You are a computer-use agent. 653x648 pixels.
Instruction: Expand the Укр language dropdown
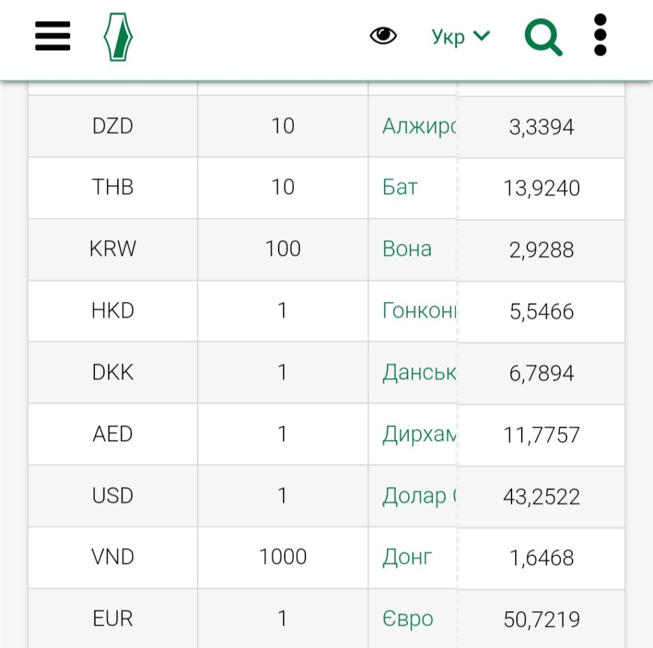(460, 36)
